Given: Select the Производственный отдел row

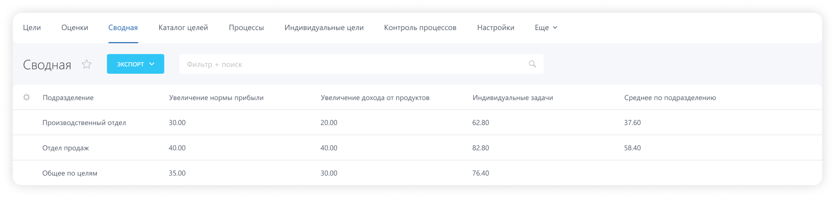Looking at the screenshot, I should (84, 123).
